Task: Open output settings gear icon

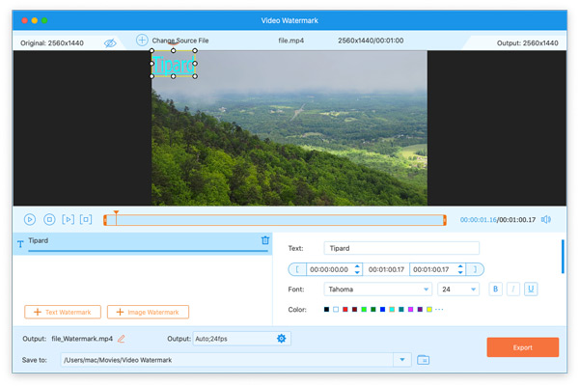Action: (x=282, y=339)
